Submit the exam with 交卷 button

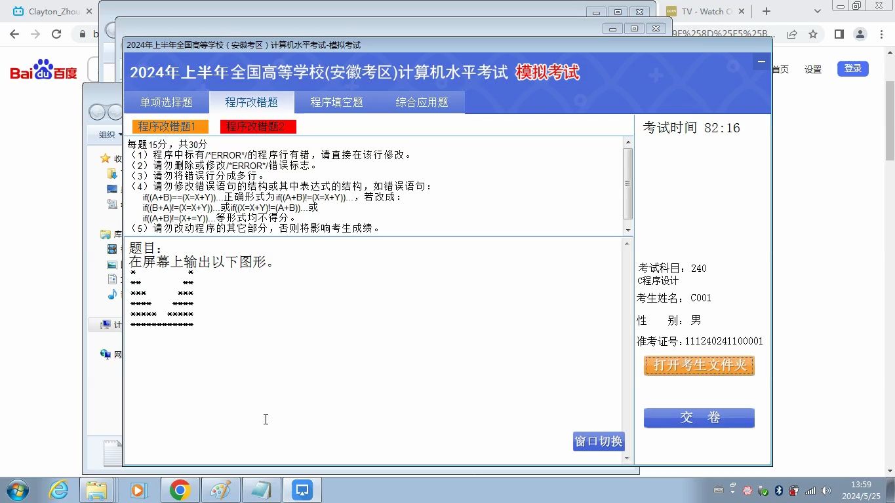click(699, 418)
